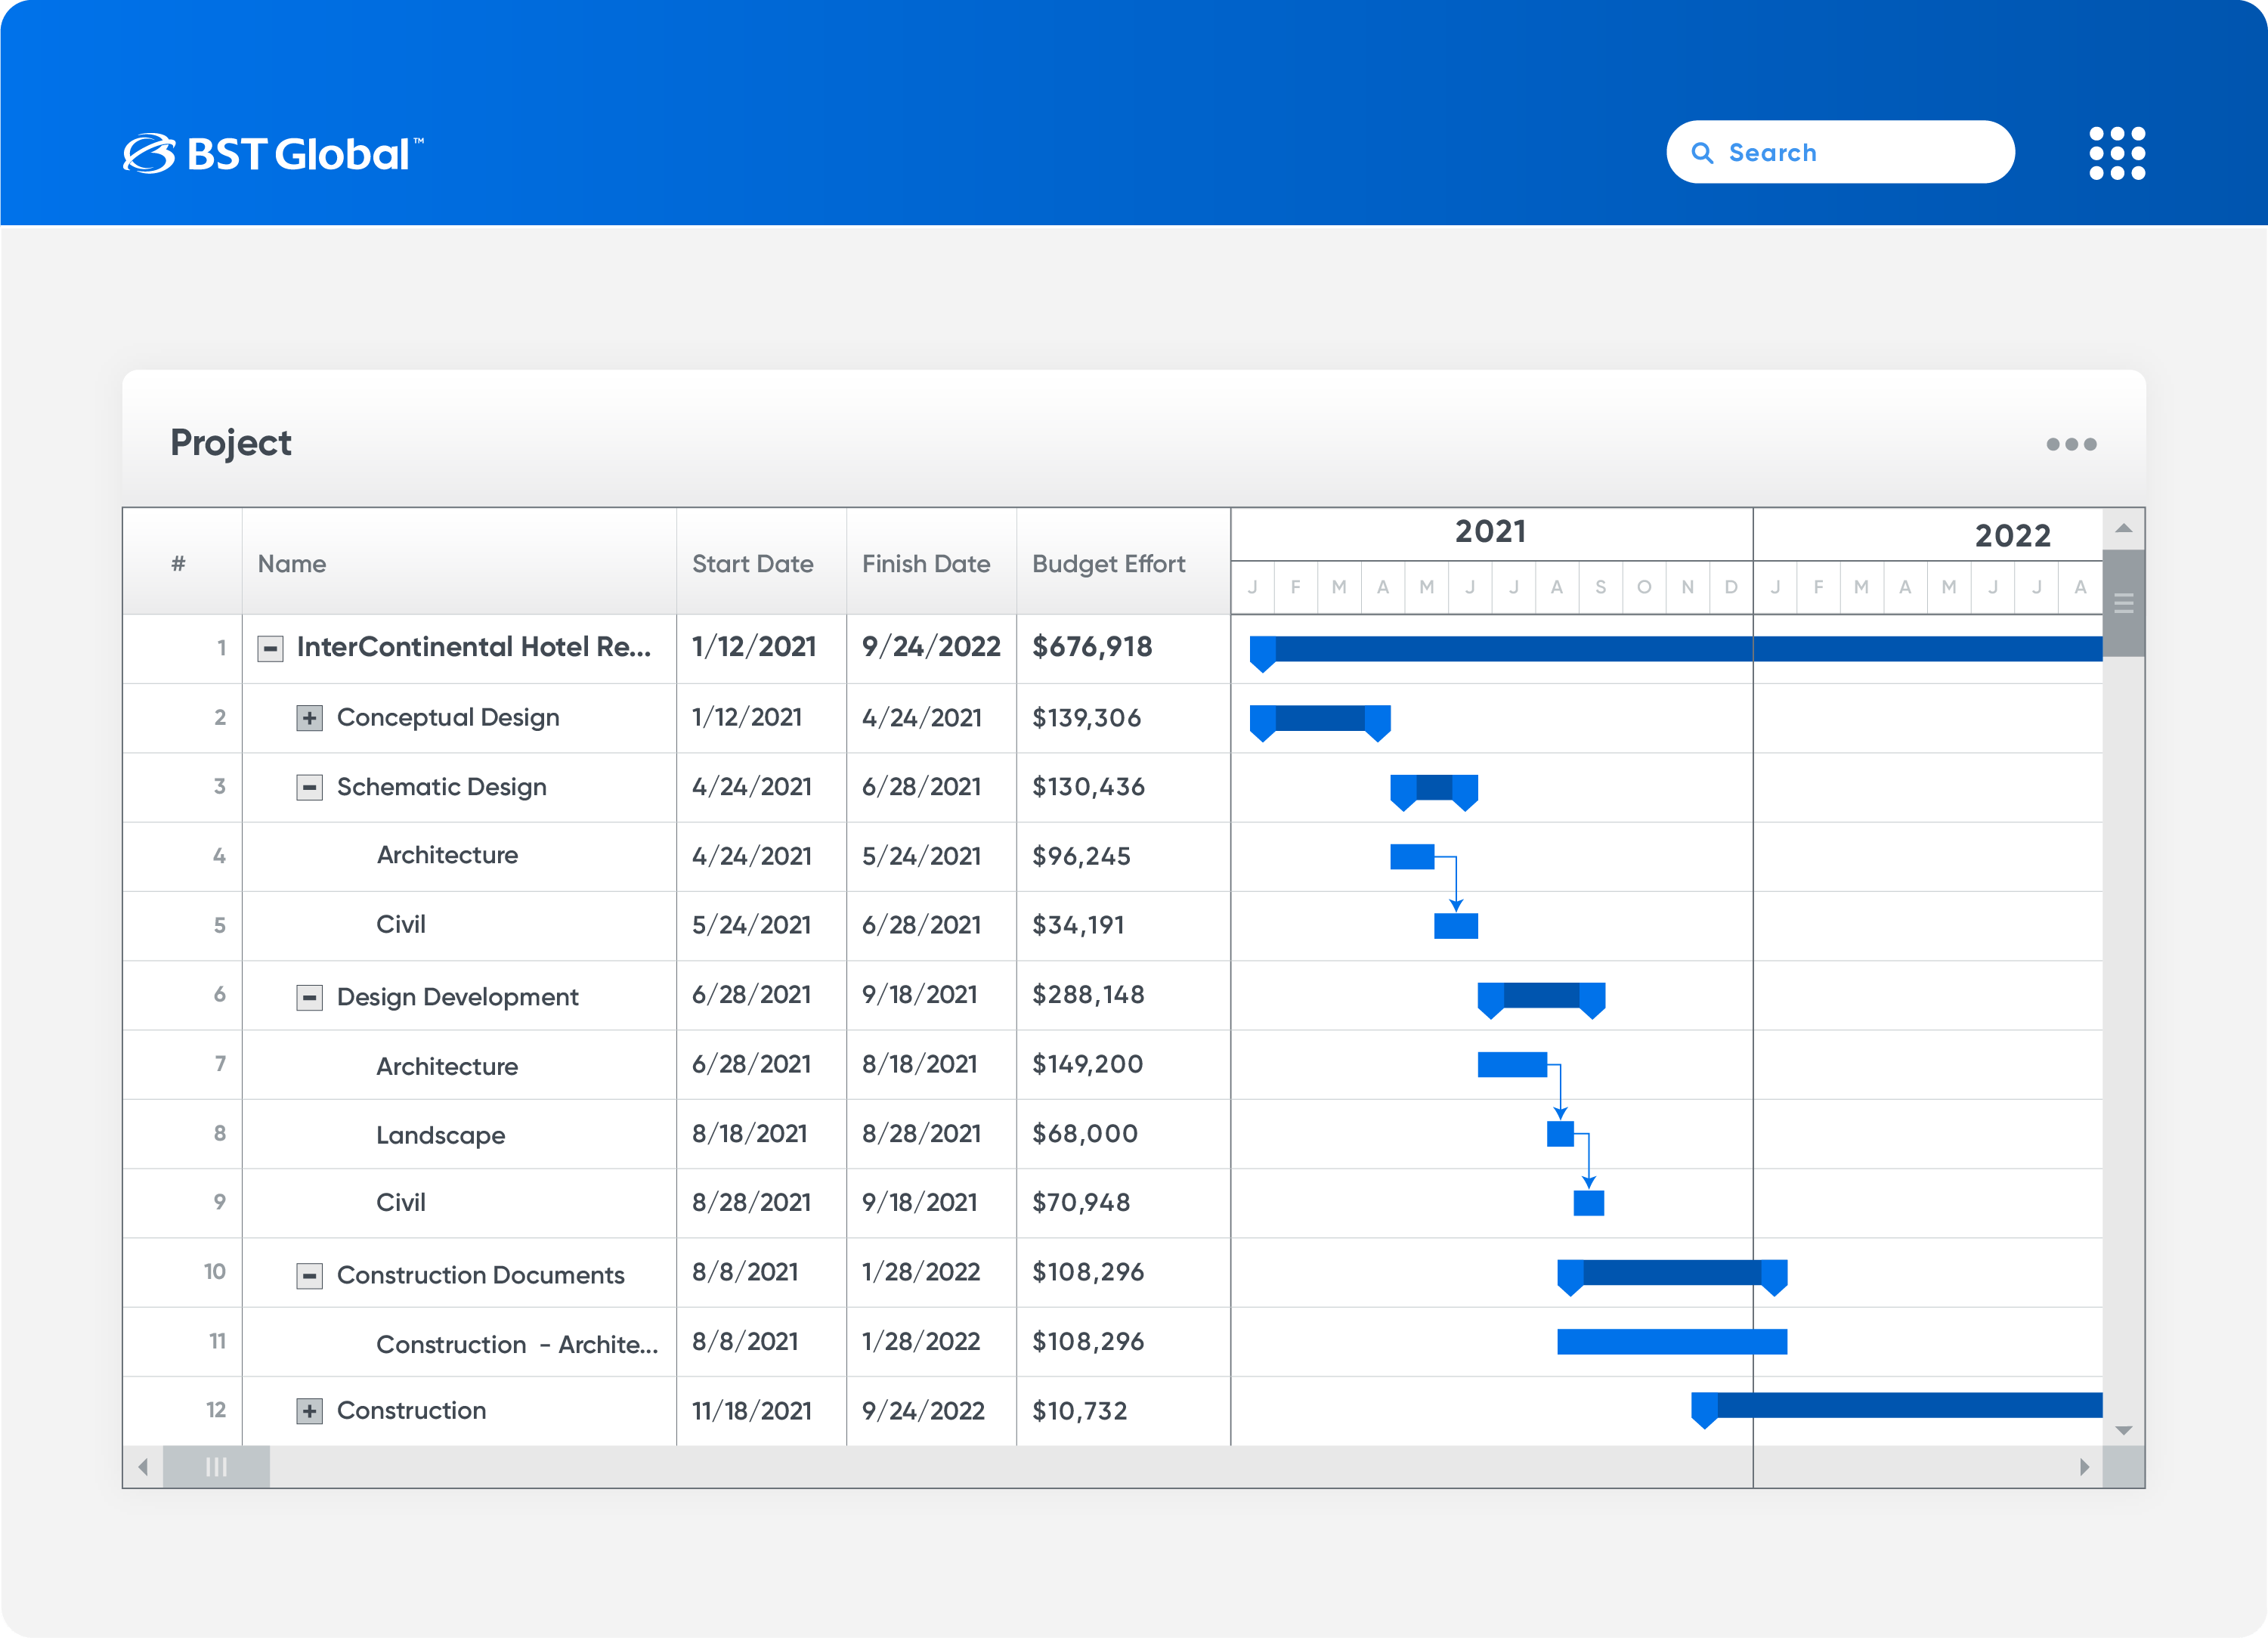Expand the Conceptual Design phase
This screenshot has width=2268, height=1638.
[x=310, y=718]
